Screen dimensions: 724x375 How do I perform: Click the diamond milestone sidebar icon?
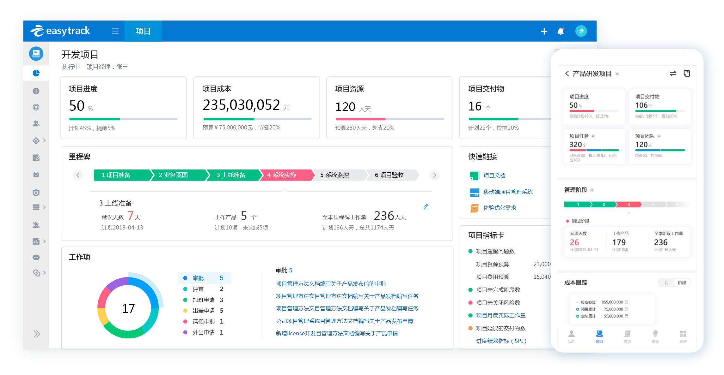[x=36, y=140]
